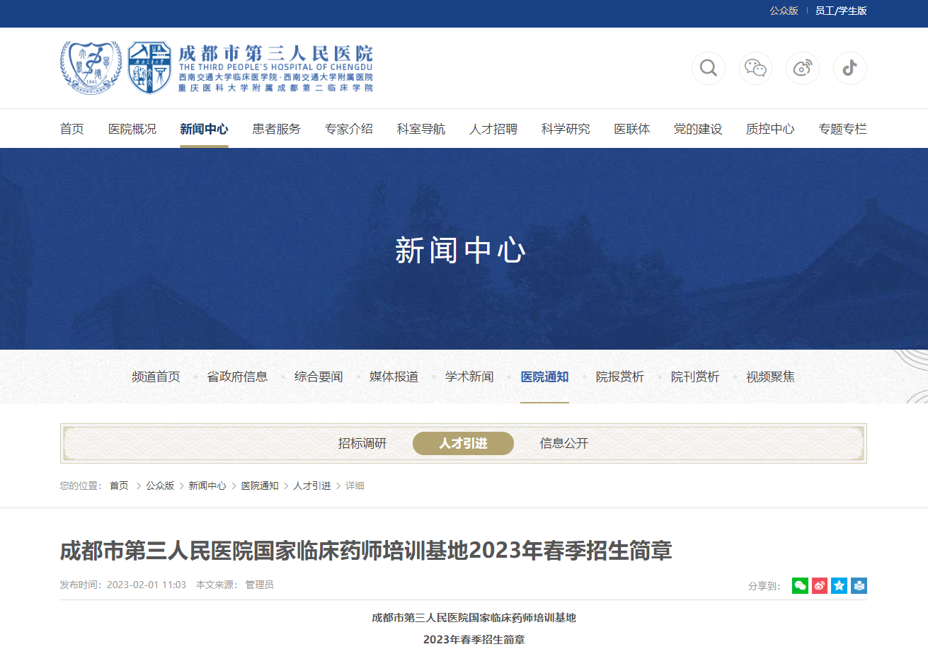Screen dimensions: 928x654
Task: Click the gray WeChat circle icon in header
Action: [x=755, y=68]
